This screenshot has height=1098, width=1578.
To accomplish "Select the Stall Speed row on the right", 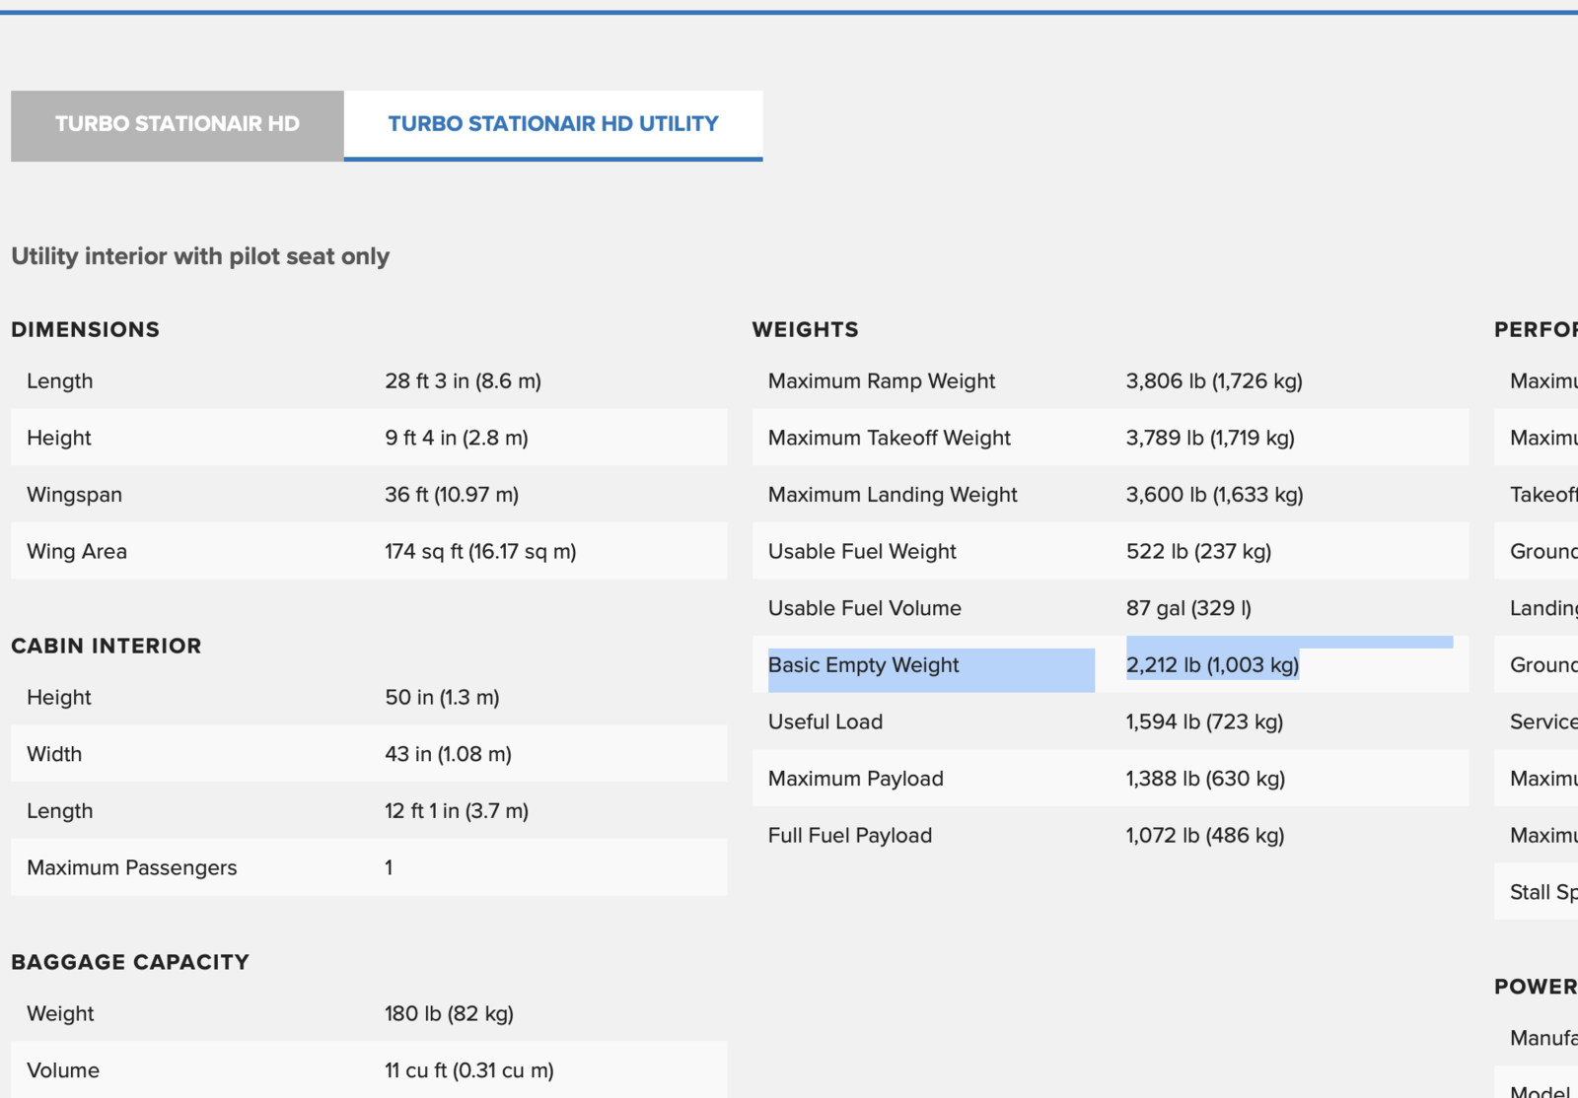I will pos(1539,891).
